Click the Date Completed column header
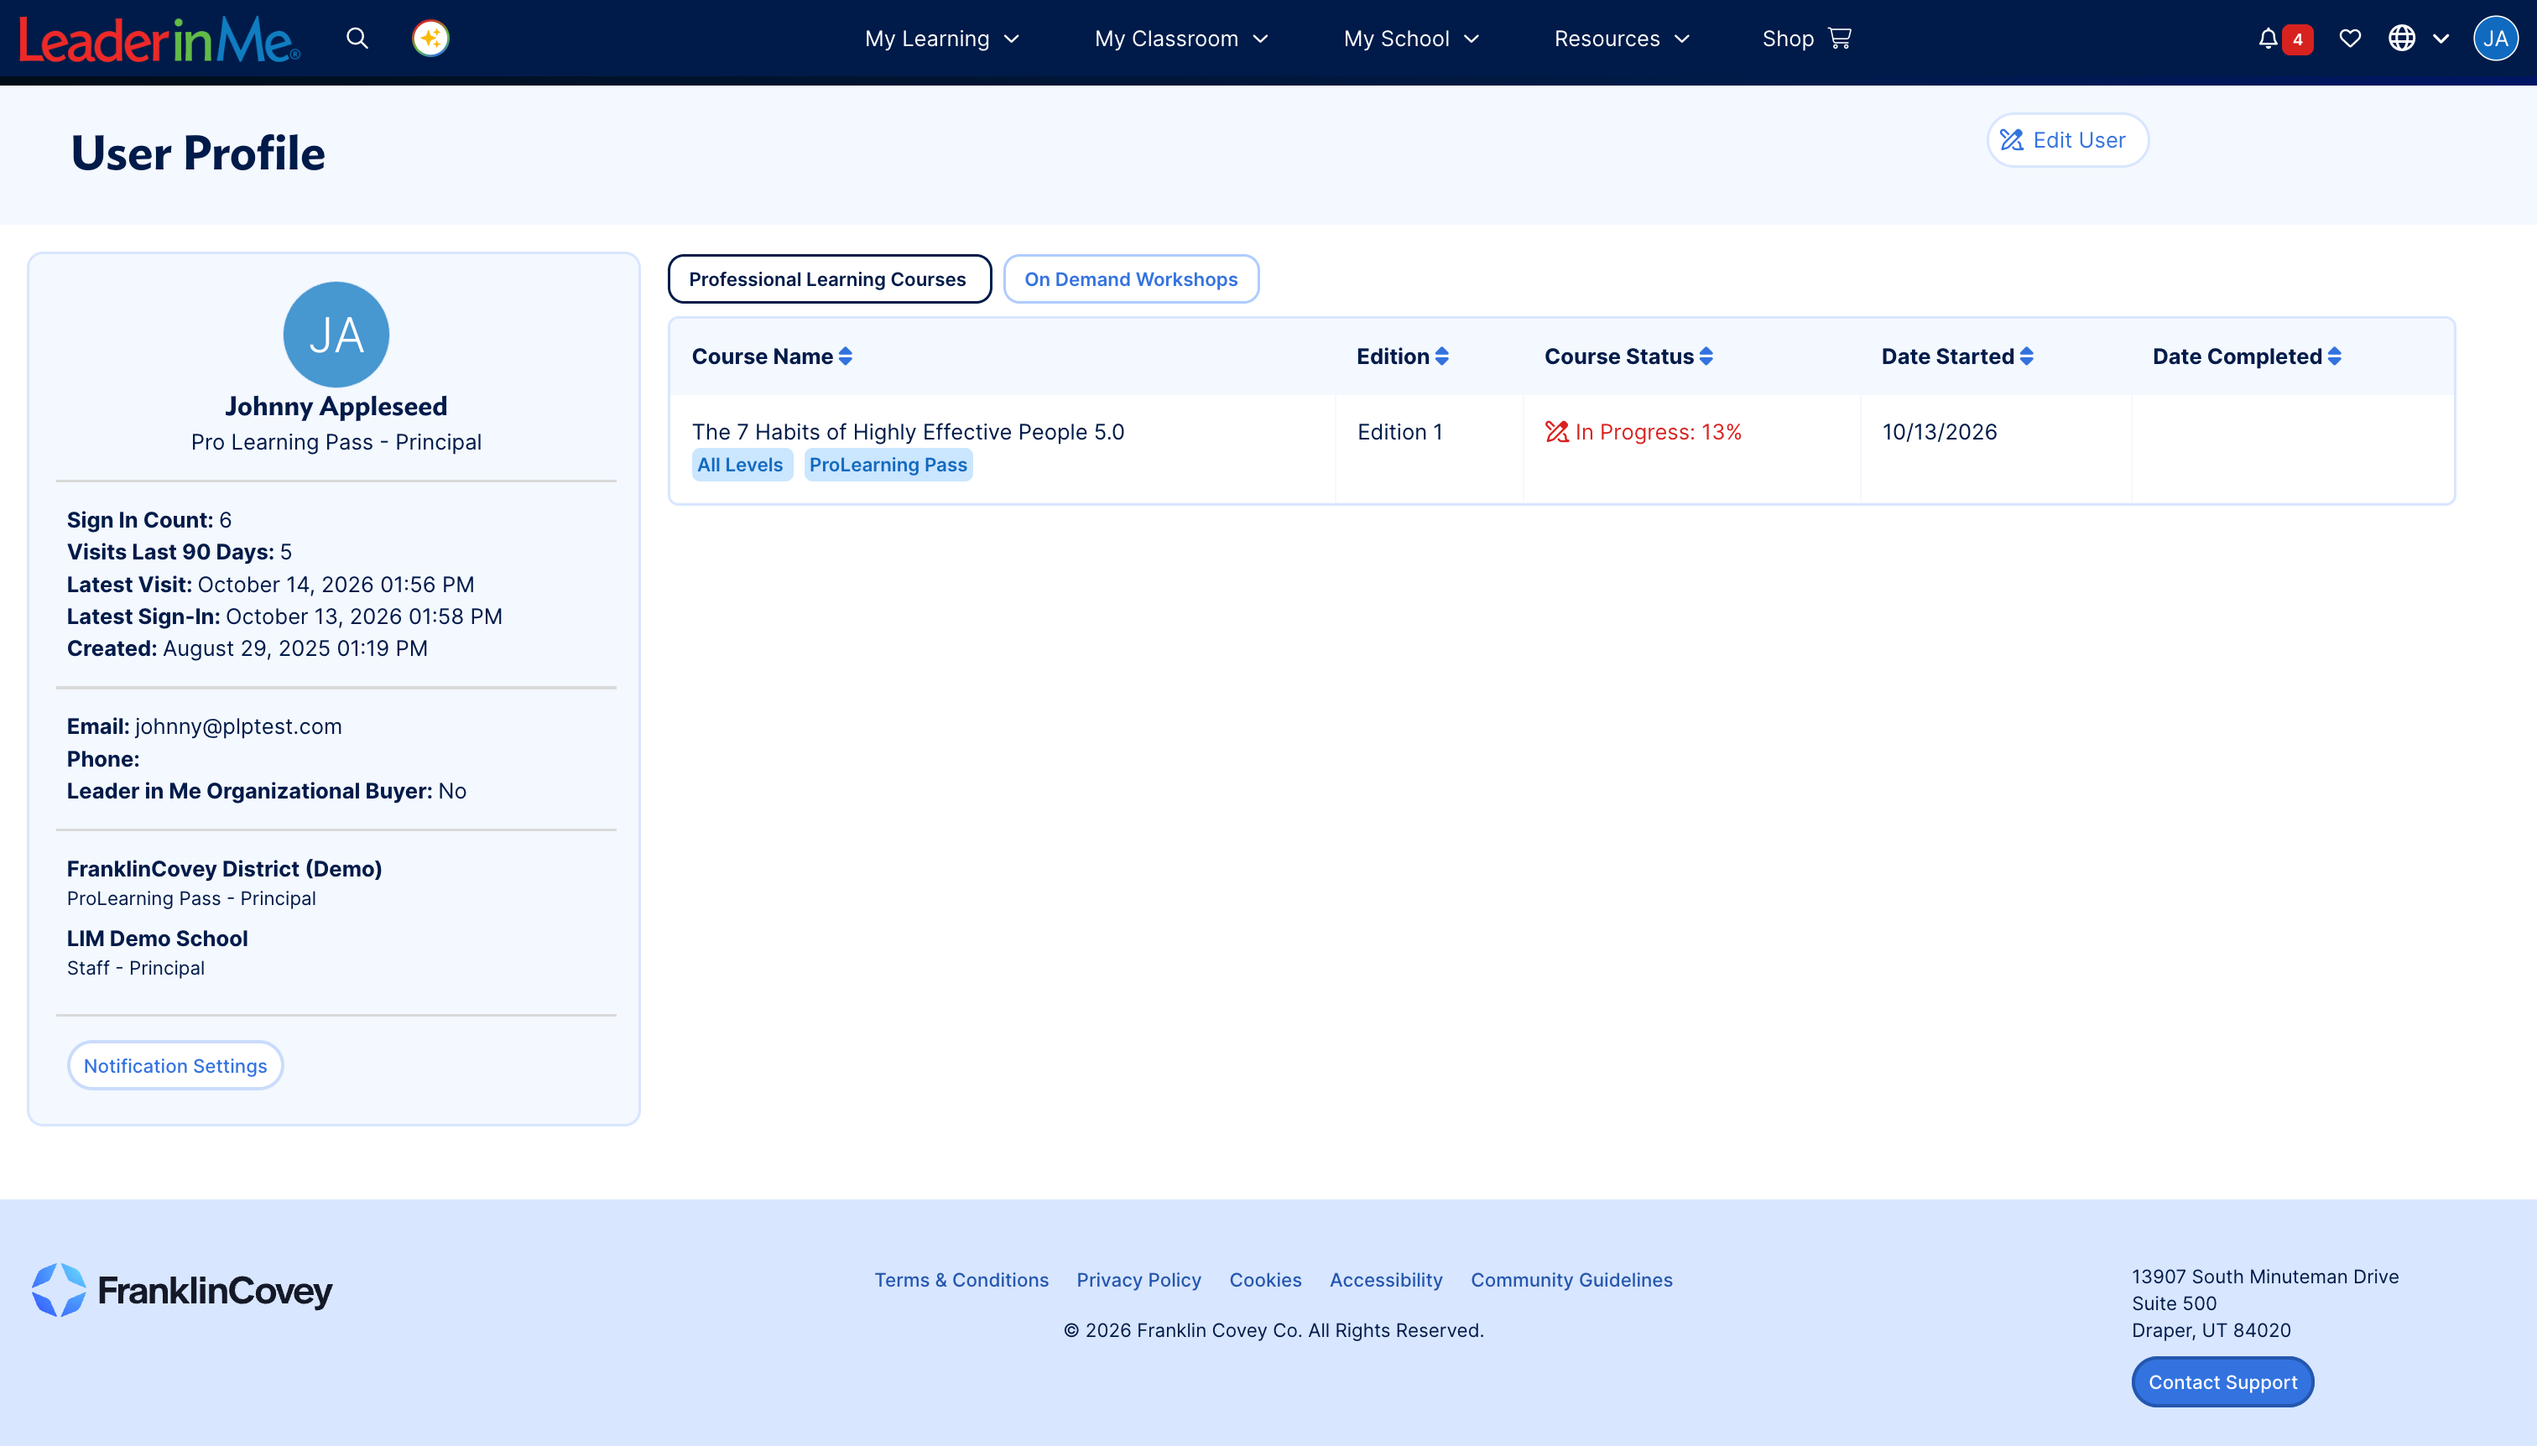This screenshot has height=1446, width=2537. click(x=2247, y=356)
